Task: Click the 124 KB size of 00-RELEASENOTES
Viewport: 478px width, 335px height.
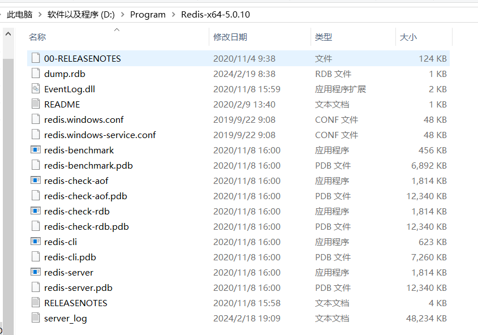Action: tap(433, 58)
